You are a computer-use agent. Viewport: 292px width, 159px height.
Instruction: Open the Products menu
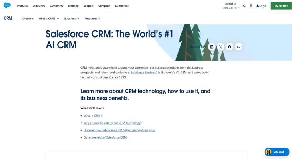click(x=22, y=6)
